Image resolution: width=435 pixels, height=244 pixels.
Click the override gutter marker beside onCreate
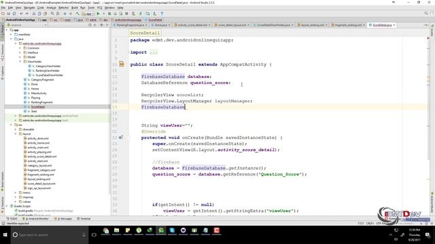pyautogui.click(x=121, y=137)
